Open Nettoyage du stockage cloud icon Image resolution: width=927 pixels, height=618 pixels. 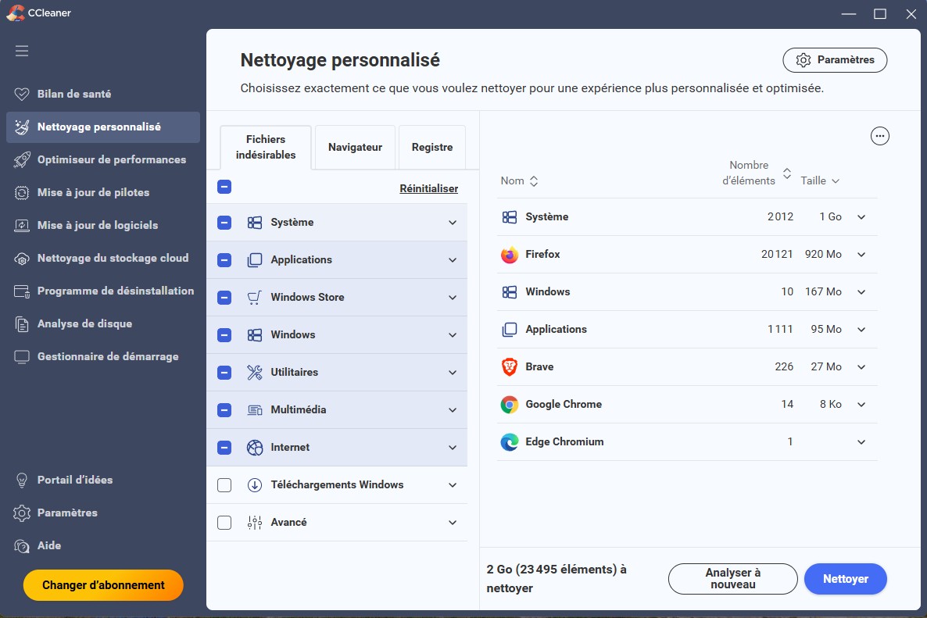coord(22,258)
